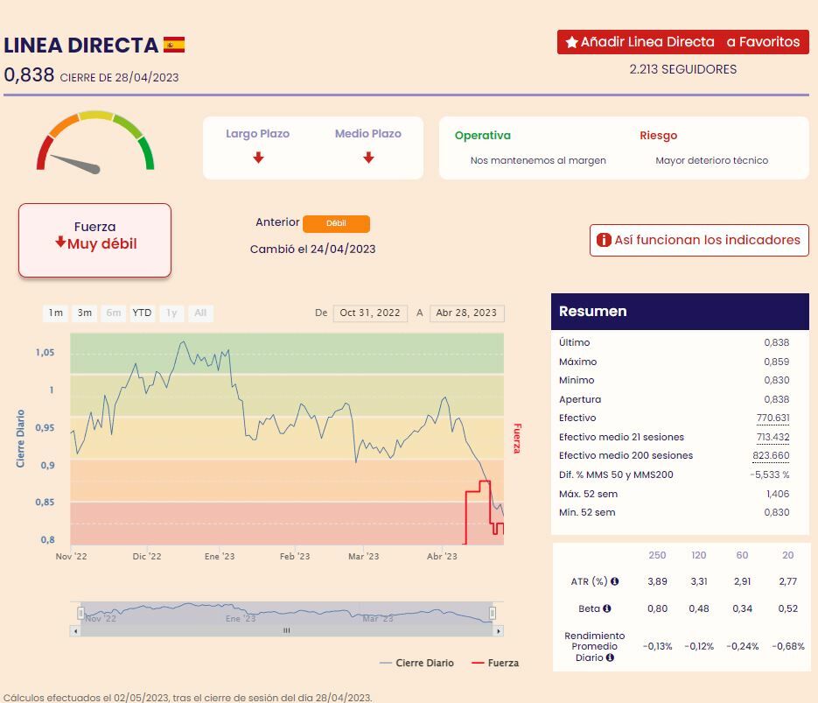Click the info icon next to Rendimiento Promedio Diario

coord(609,657)
